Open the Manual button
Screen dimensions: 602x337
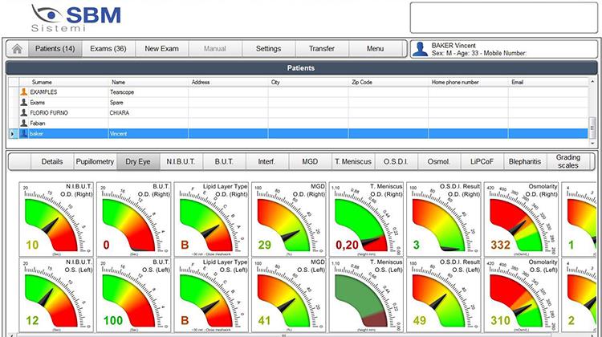click(x=215, y=49)
